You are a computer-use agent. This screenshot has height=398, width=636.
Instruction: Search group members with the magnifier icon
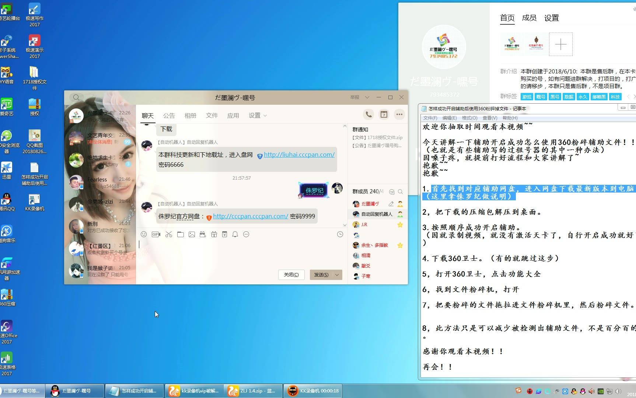click(x=401, y=191)
